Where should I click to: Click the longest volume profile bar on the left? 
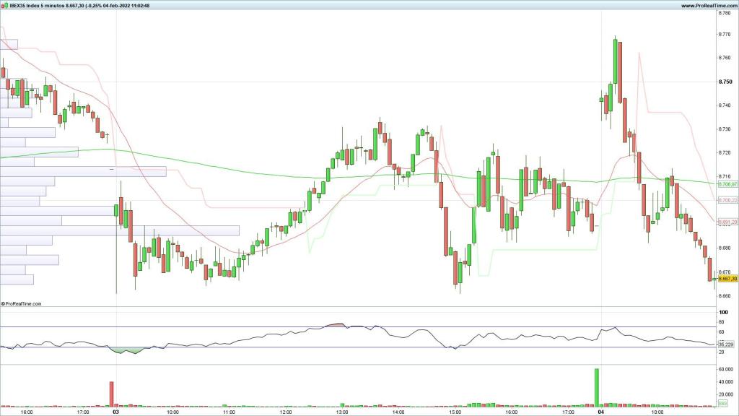coord(119,230)
